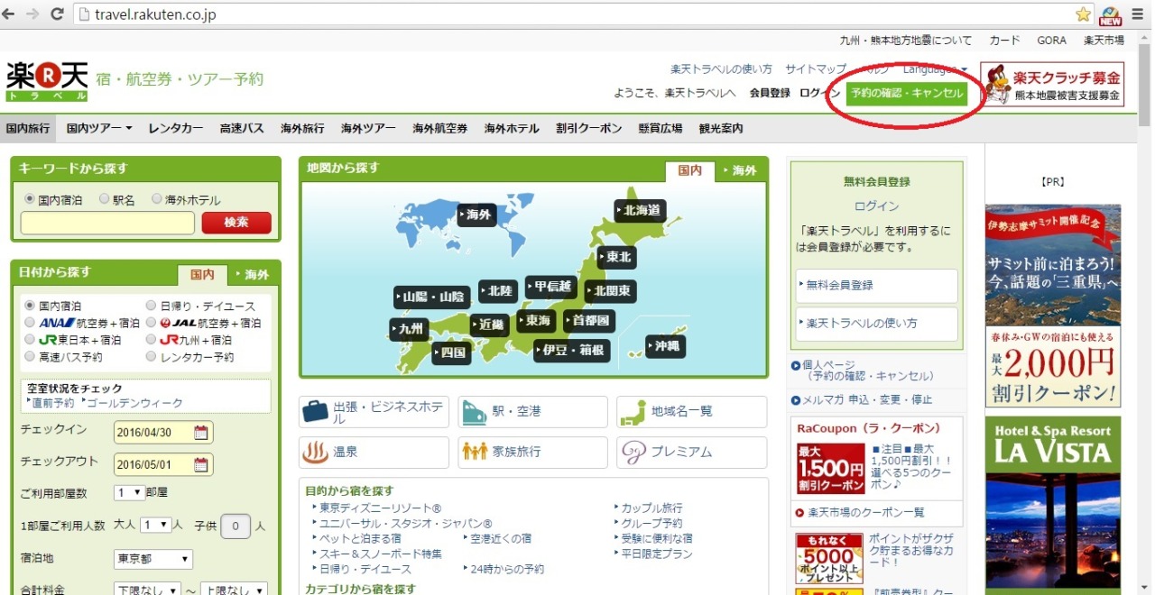1155x595 pixels.
Task: Click the green 予約の確認・キャンセル button
Action: tap(908, 94)
